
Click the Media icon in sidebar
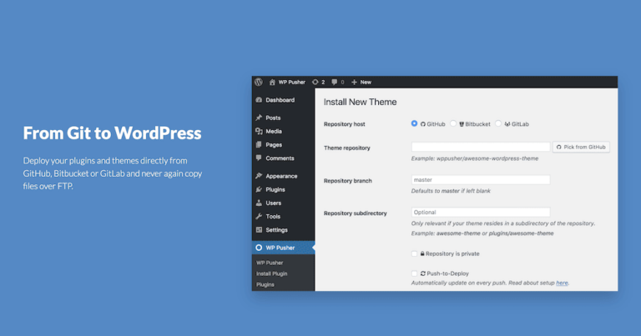click(259, 132)
